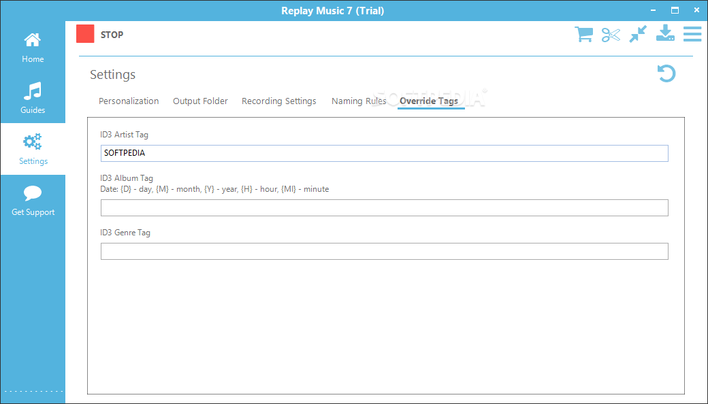Click the STOP label text
The height and width of the screenshot is (404, 708).
(112, 35)
